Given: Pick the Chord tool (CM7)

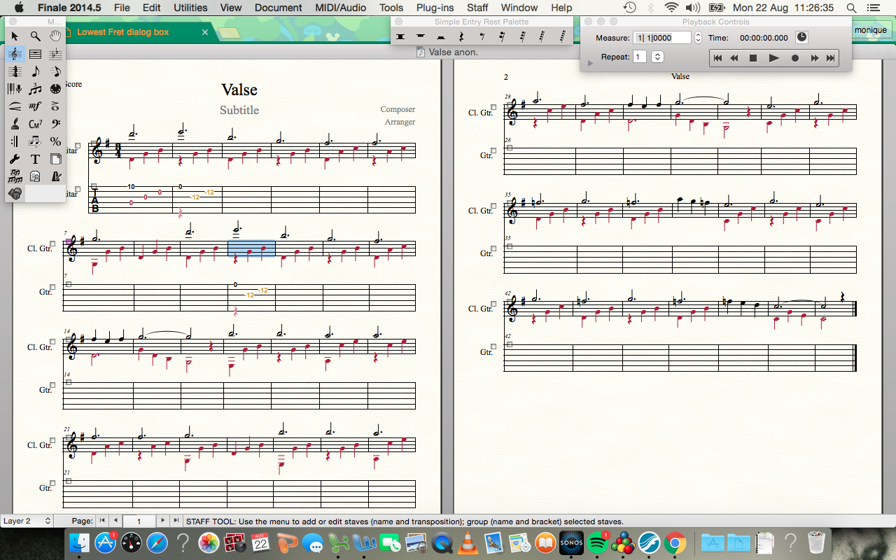Looking at the screenshot, I should 35,124.
